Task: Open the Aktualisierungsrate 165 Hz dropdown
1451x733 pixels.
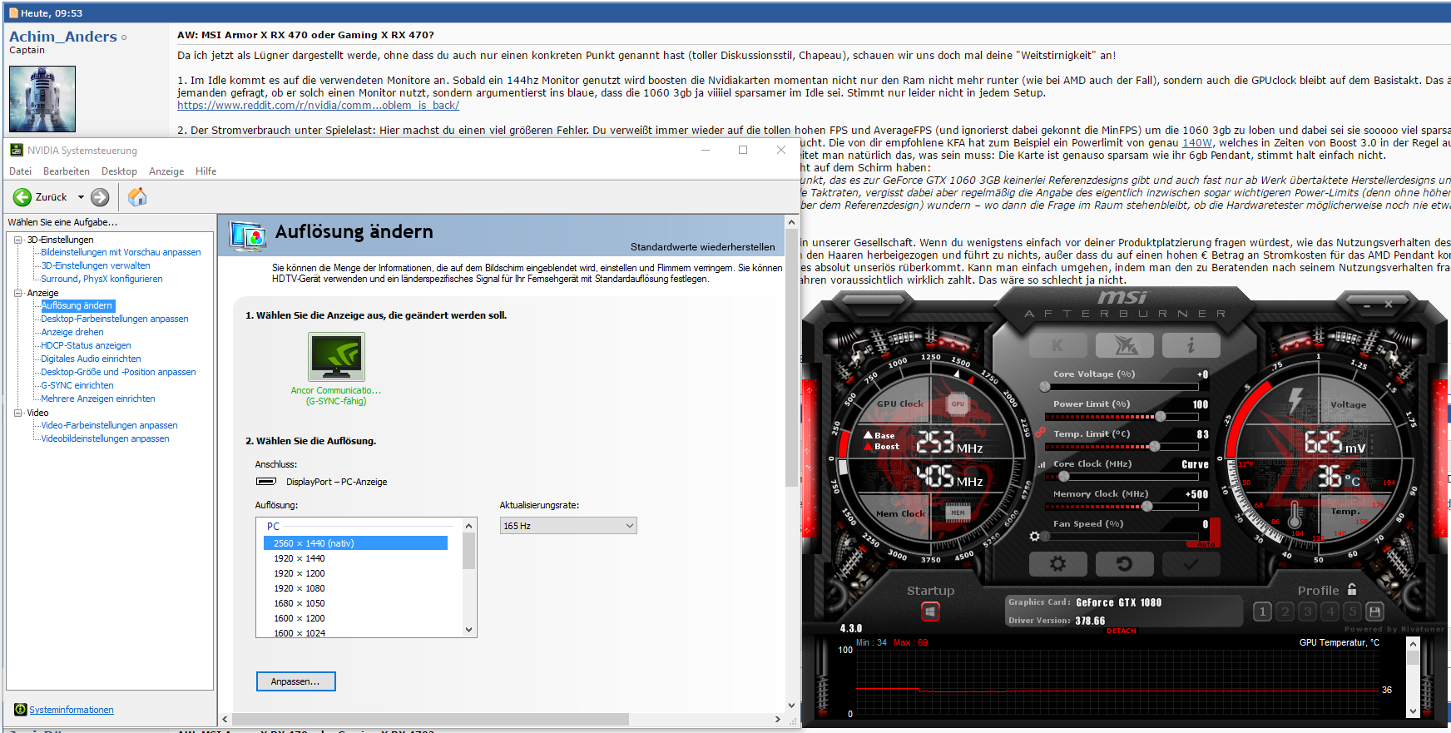Action: pyautogui.click(x=568, y=526)
